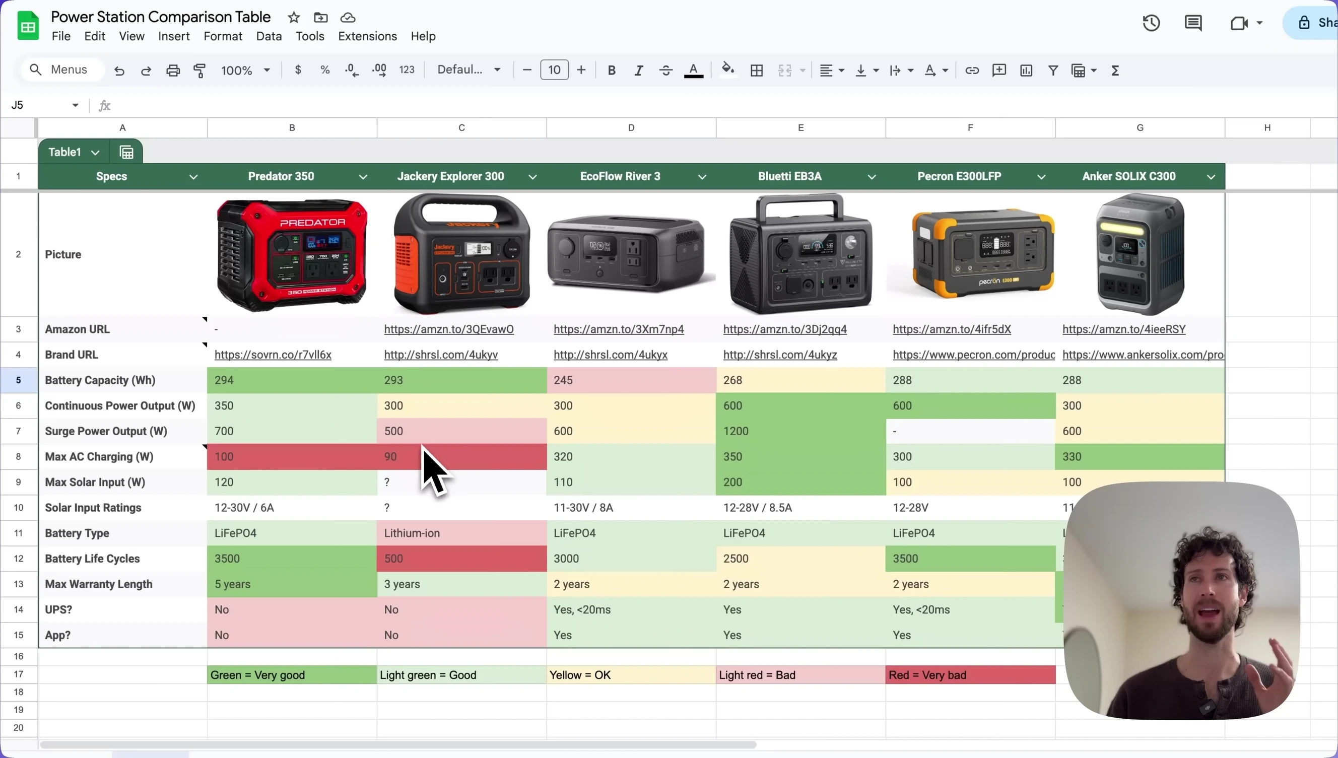Viewport: 1338px width, 758px height.
Task: Click the Insert comment icon
Action: pyautogui.click(x=998, y=71)
